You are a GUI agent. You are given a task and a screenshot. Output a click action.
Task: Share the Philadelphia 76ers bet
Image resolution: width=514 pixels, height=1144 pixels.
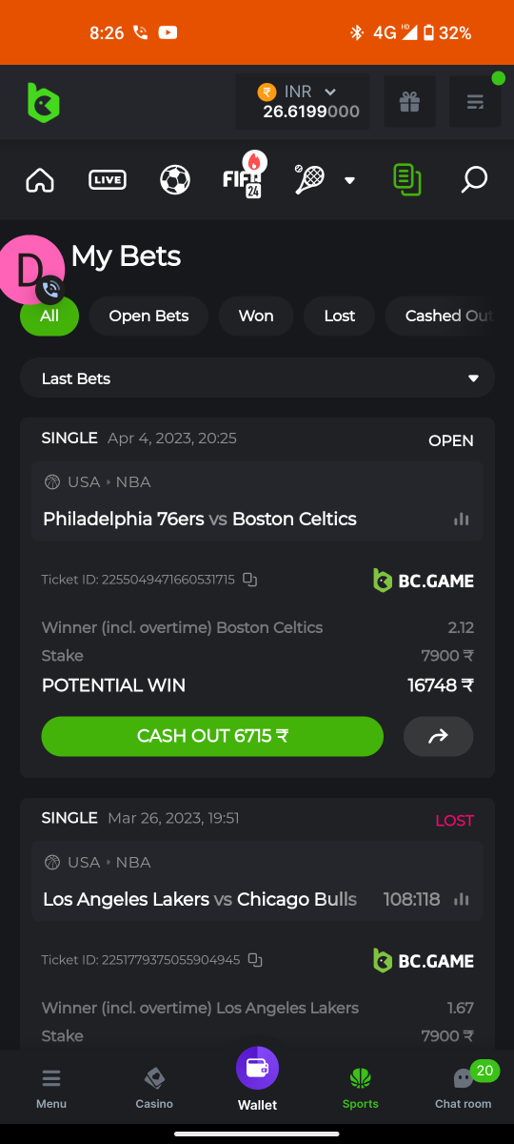pos(438,736)
